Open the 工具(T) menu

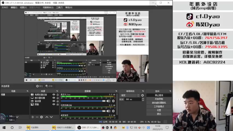pos(59,8)
